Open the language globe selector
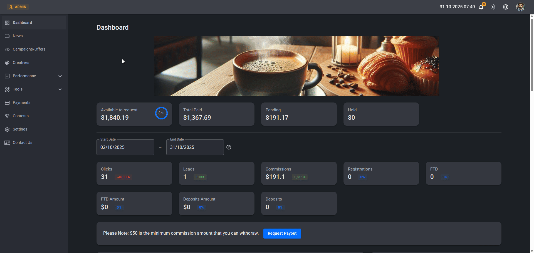Image resolution: width=534 pixels, height=253 pixels. (x=506, y=7)
